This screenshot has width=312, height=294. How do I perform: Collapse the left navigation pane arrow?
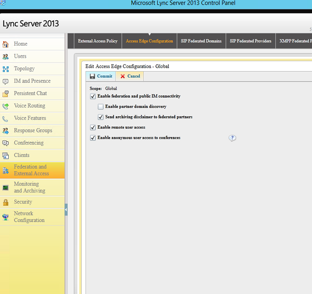tap(66, 210)
